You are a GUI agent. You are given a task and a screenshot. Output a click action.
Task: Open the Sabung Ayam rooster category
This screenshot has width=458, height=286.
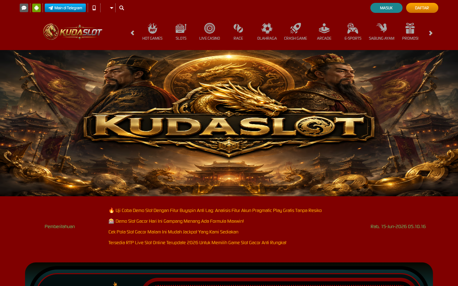pos(381,31)
